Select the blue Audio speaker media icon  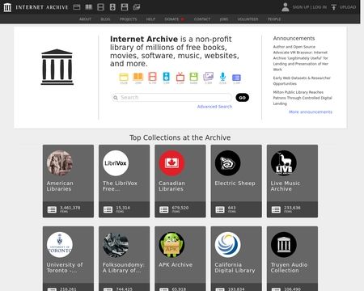coord(167,77)
